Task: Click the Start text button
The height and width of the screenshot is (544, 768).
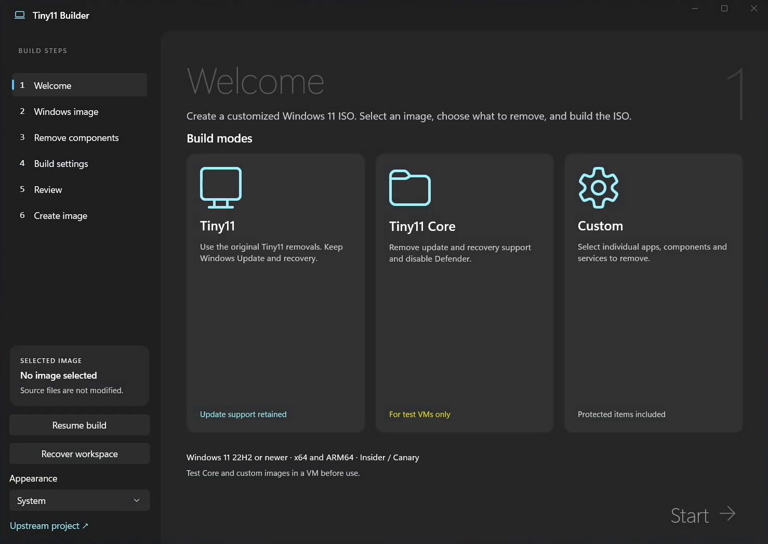Action: click(x=690, y=515)
